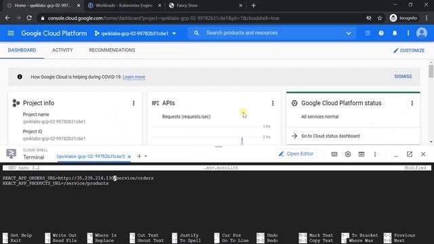Click the REACT_APP_PRODUCTS_URL line in nano

56,183
